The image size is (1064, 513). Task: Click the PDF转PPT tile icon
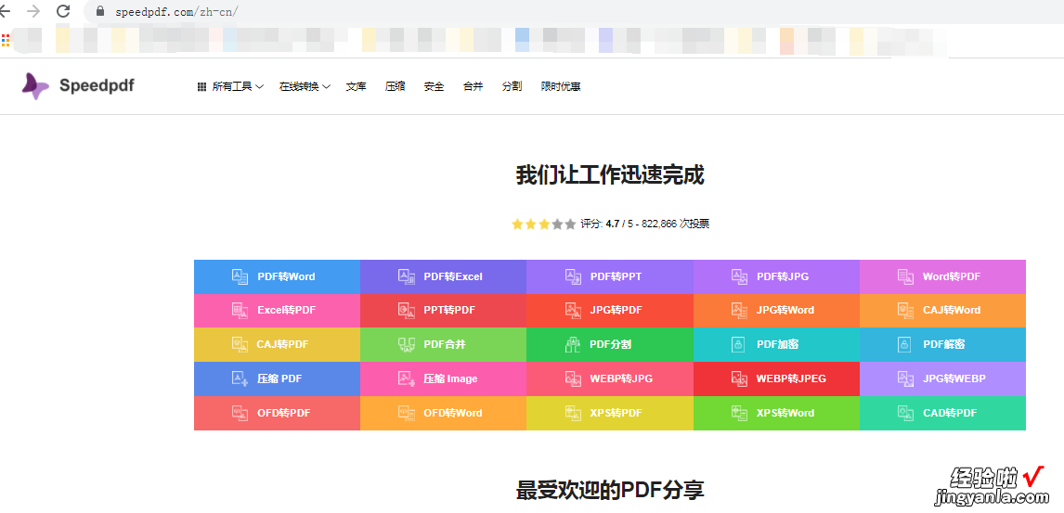(573, 276)
